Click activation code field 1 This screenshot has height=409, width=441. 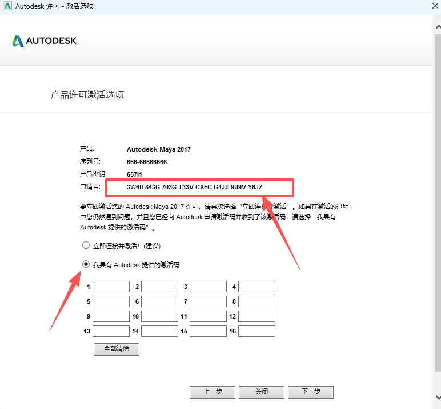[x=111, y=287]
